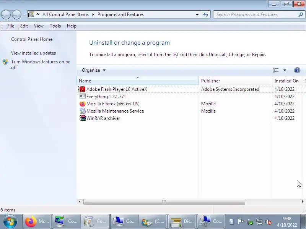The image size is (306, 229).
Task: Open the Dis... taskbar window button
Action: click(182, 221)
